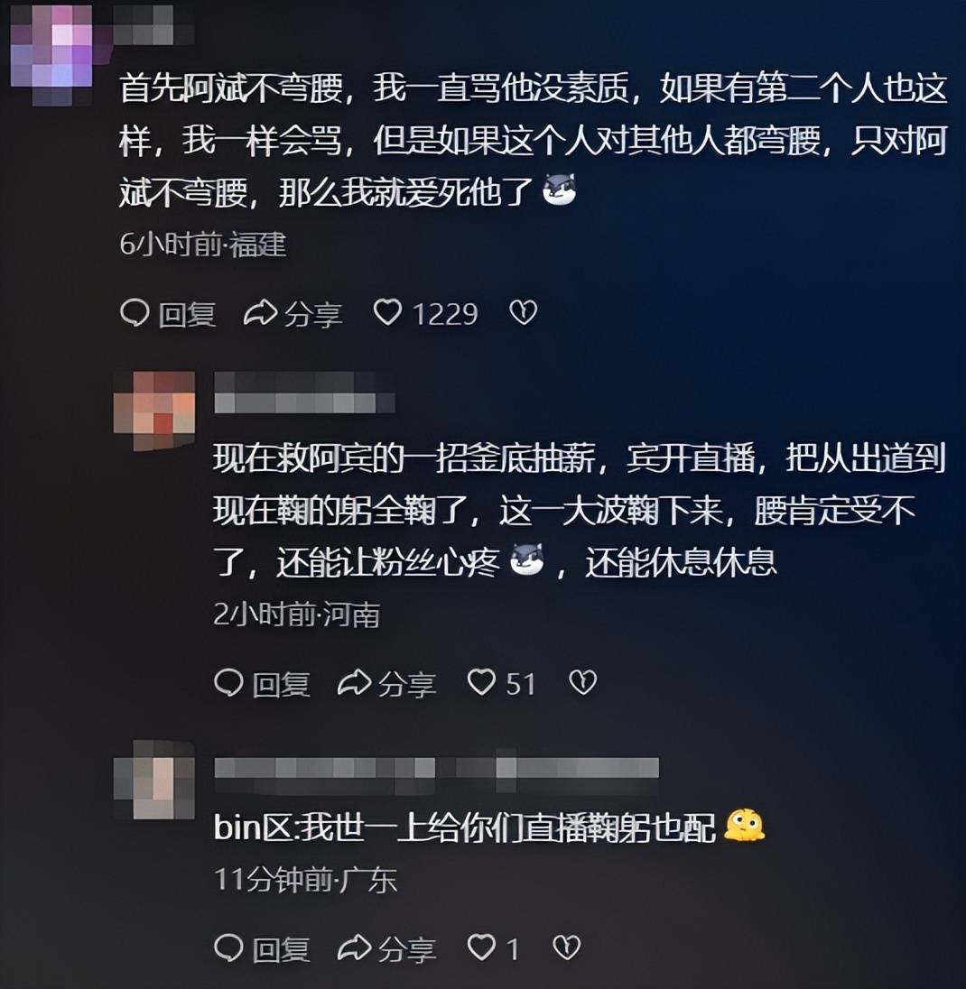966x989 pixels.
Task: Like the comment with 1229 likes
Action: 387,312
